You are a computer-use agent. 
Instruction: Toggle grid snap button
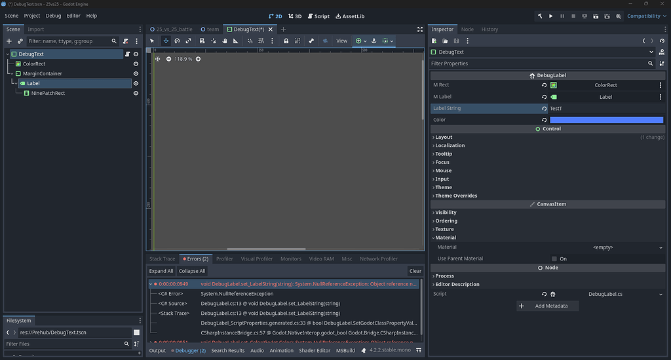click(x=261, y=41)
